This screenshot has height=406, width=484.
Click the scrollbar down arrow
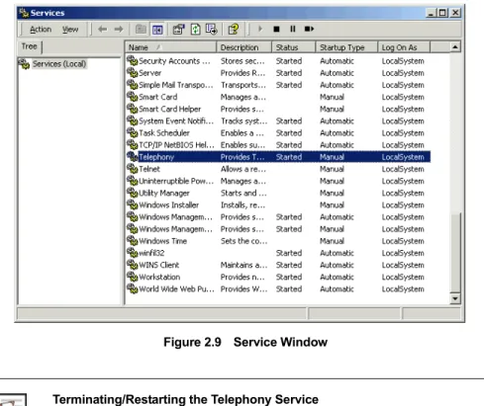coord(455,298)
